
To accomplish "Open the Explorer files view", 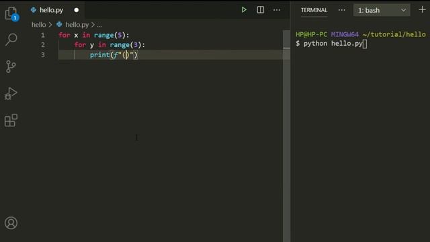I will 11,13.
